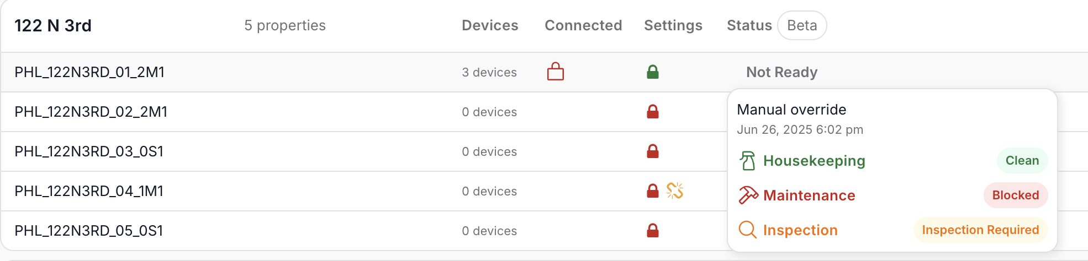The height and width of the screenshot is (261, 1088).
Task: Click red lock for PHL_122N3RD_02_2M1
Action: (653, 112)
